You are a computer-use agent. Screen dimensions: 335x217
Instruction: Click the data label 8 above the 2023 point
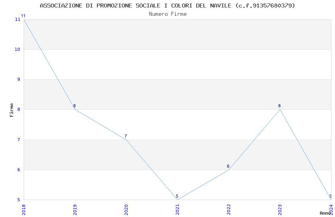(x=279, y=106)
